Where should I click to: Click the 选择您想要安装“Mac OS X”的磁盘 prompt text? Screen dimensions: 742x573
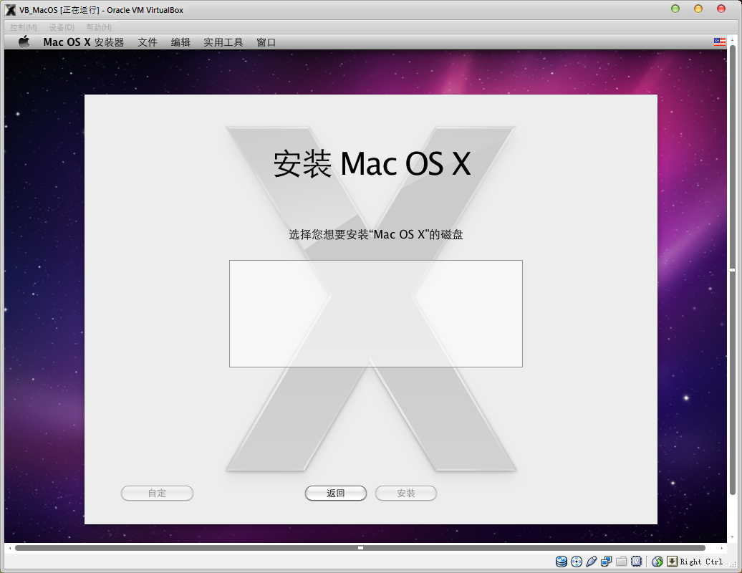tap(376, 234)
